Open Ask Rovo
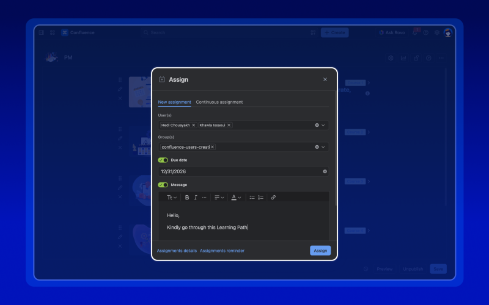Viewport: 489px width, 305px height. pyautogui.click(x=392, y=32)
